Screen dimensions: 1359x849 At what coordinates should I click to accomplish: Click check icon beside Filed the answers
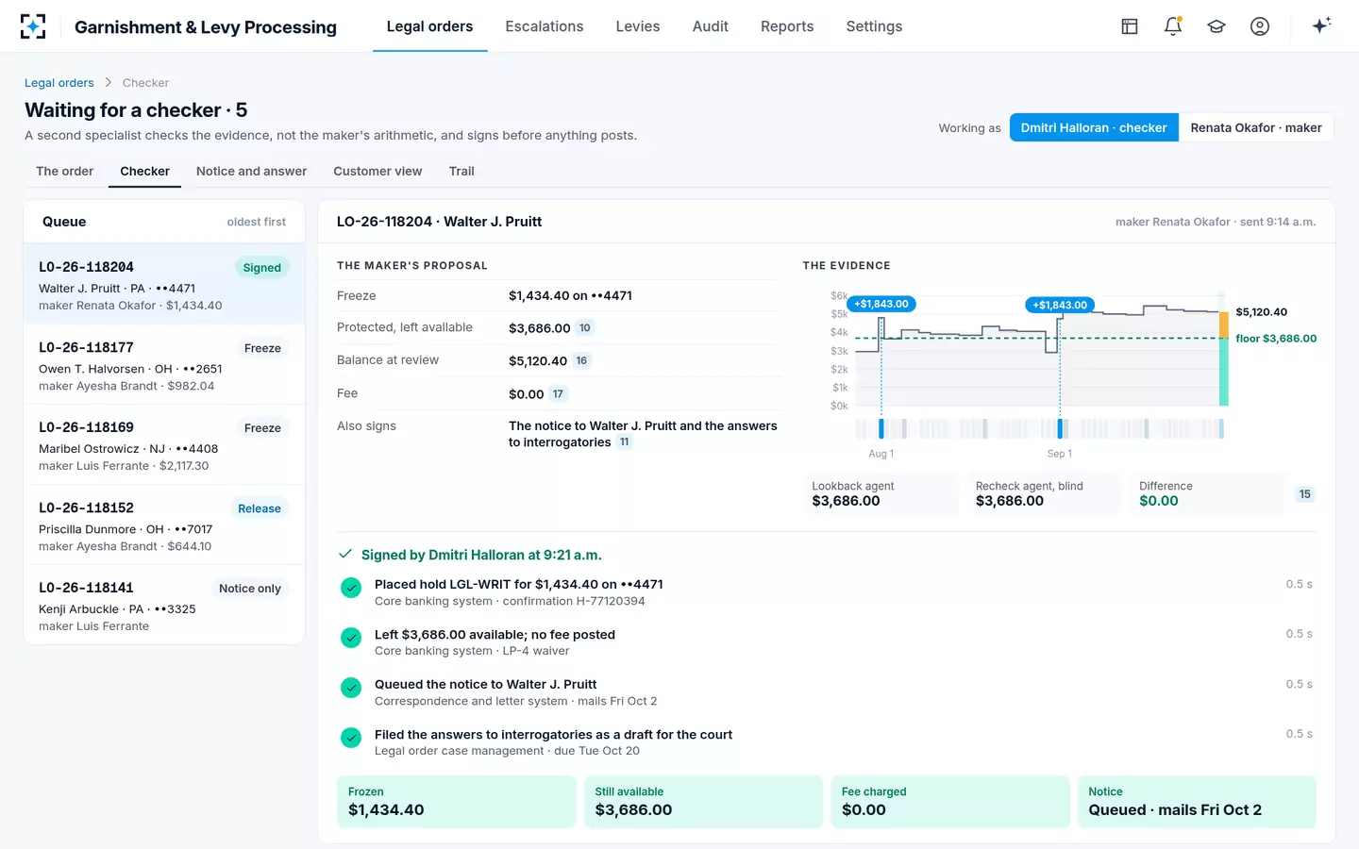pos(351,738)
